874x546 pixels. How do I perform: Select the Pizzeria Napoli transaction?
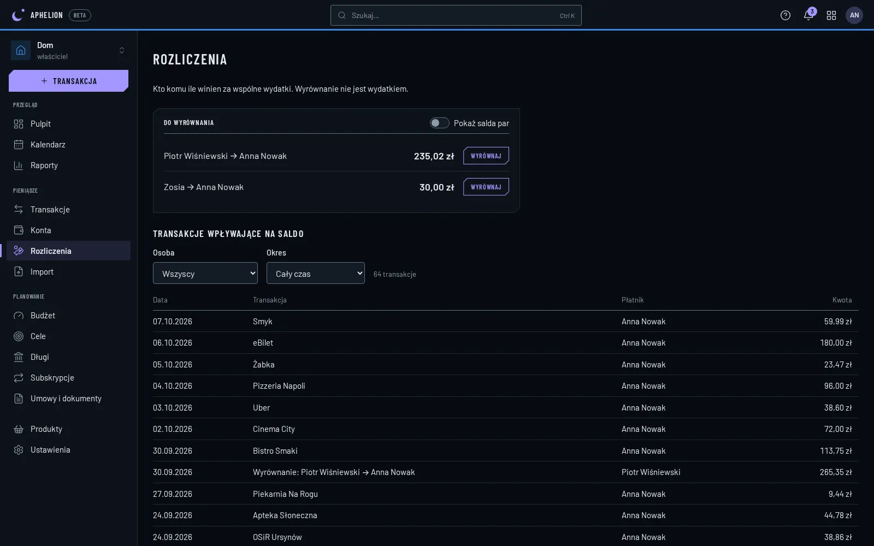point(506,386)
